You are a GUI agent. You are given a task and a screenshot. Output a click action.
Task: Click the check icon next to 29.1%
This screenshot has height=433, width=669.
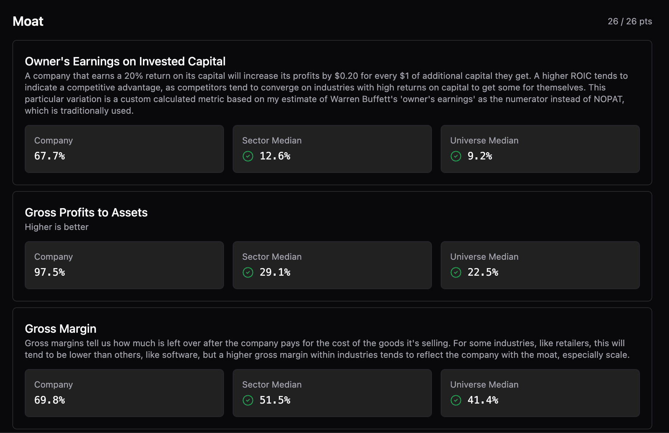248,272
